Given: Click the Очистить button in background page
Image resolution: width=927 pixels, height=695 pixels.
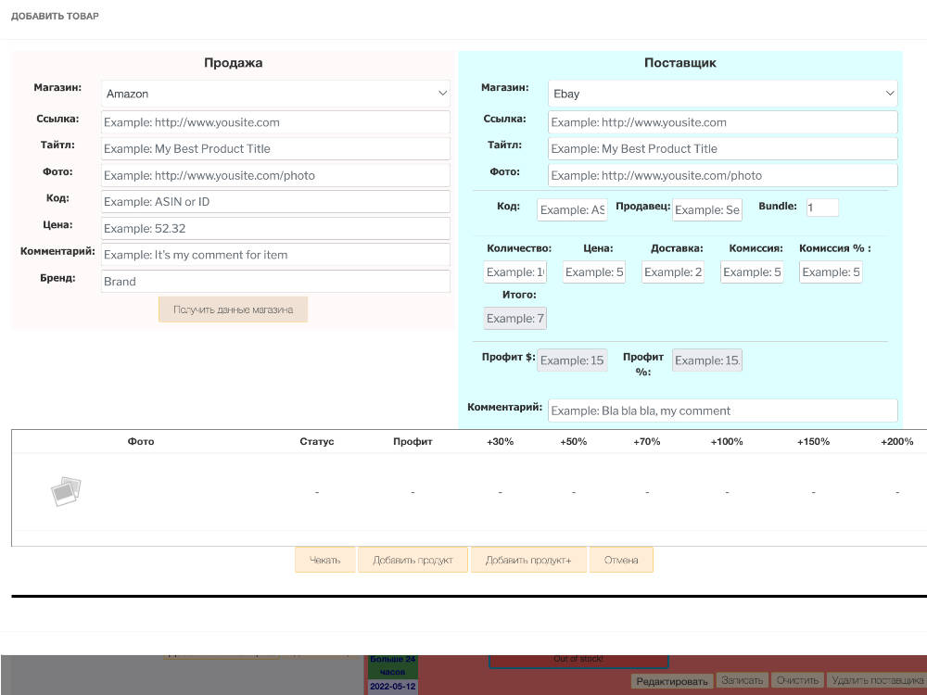Looking at the screenshot, I should (797, 681).
